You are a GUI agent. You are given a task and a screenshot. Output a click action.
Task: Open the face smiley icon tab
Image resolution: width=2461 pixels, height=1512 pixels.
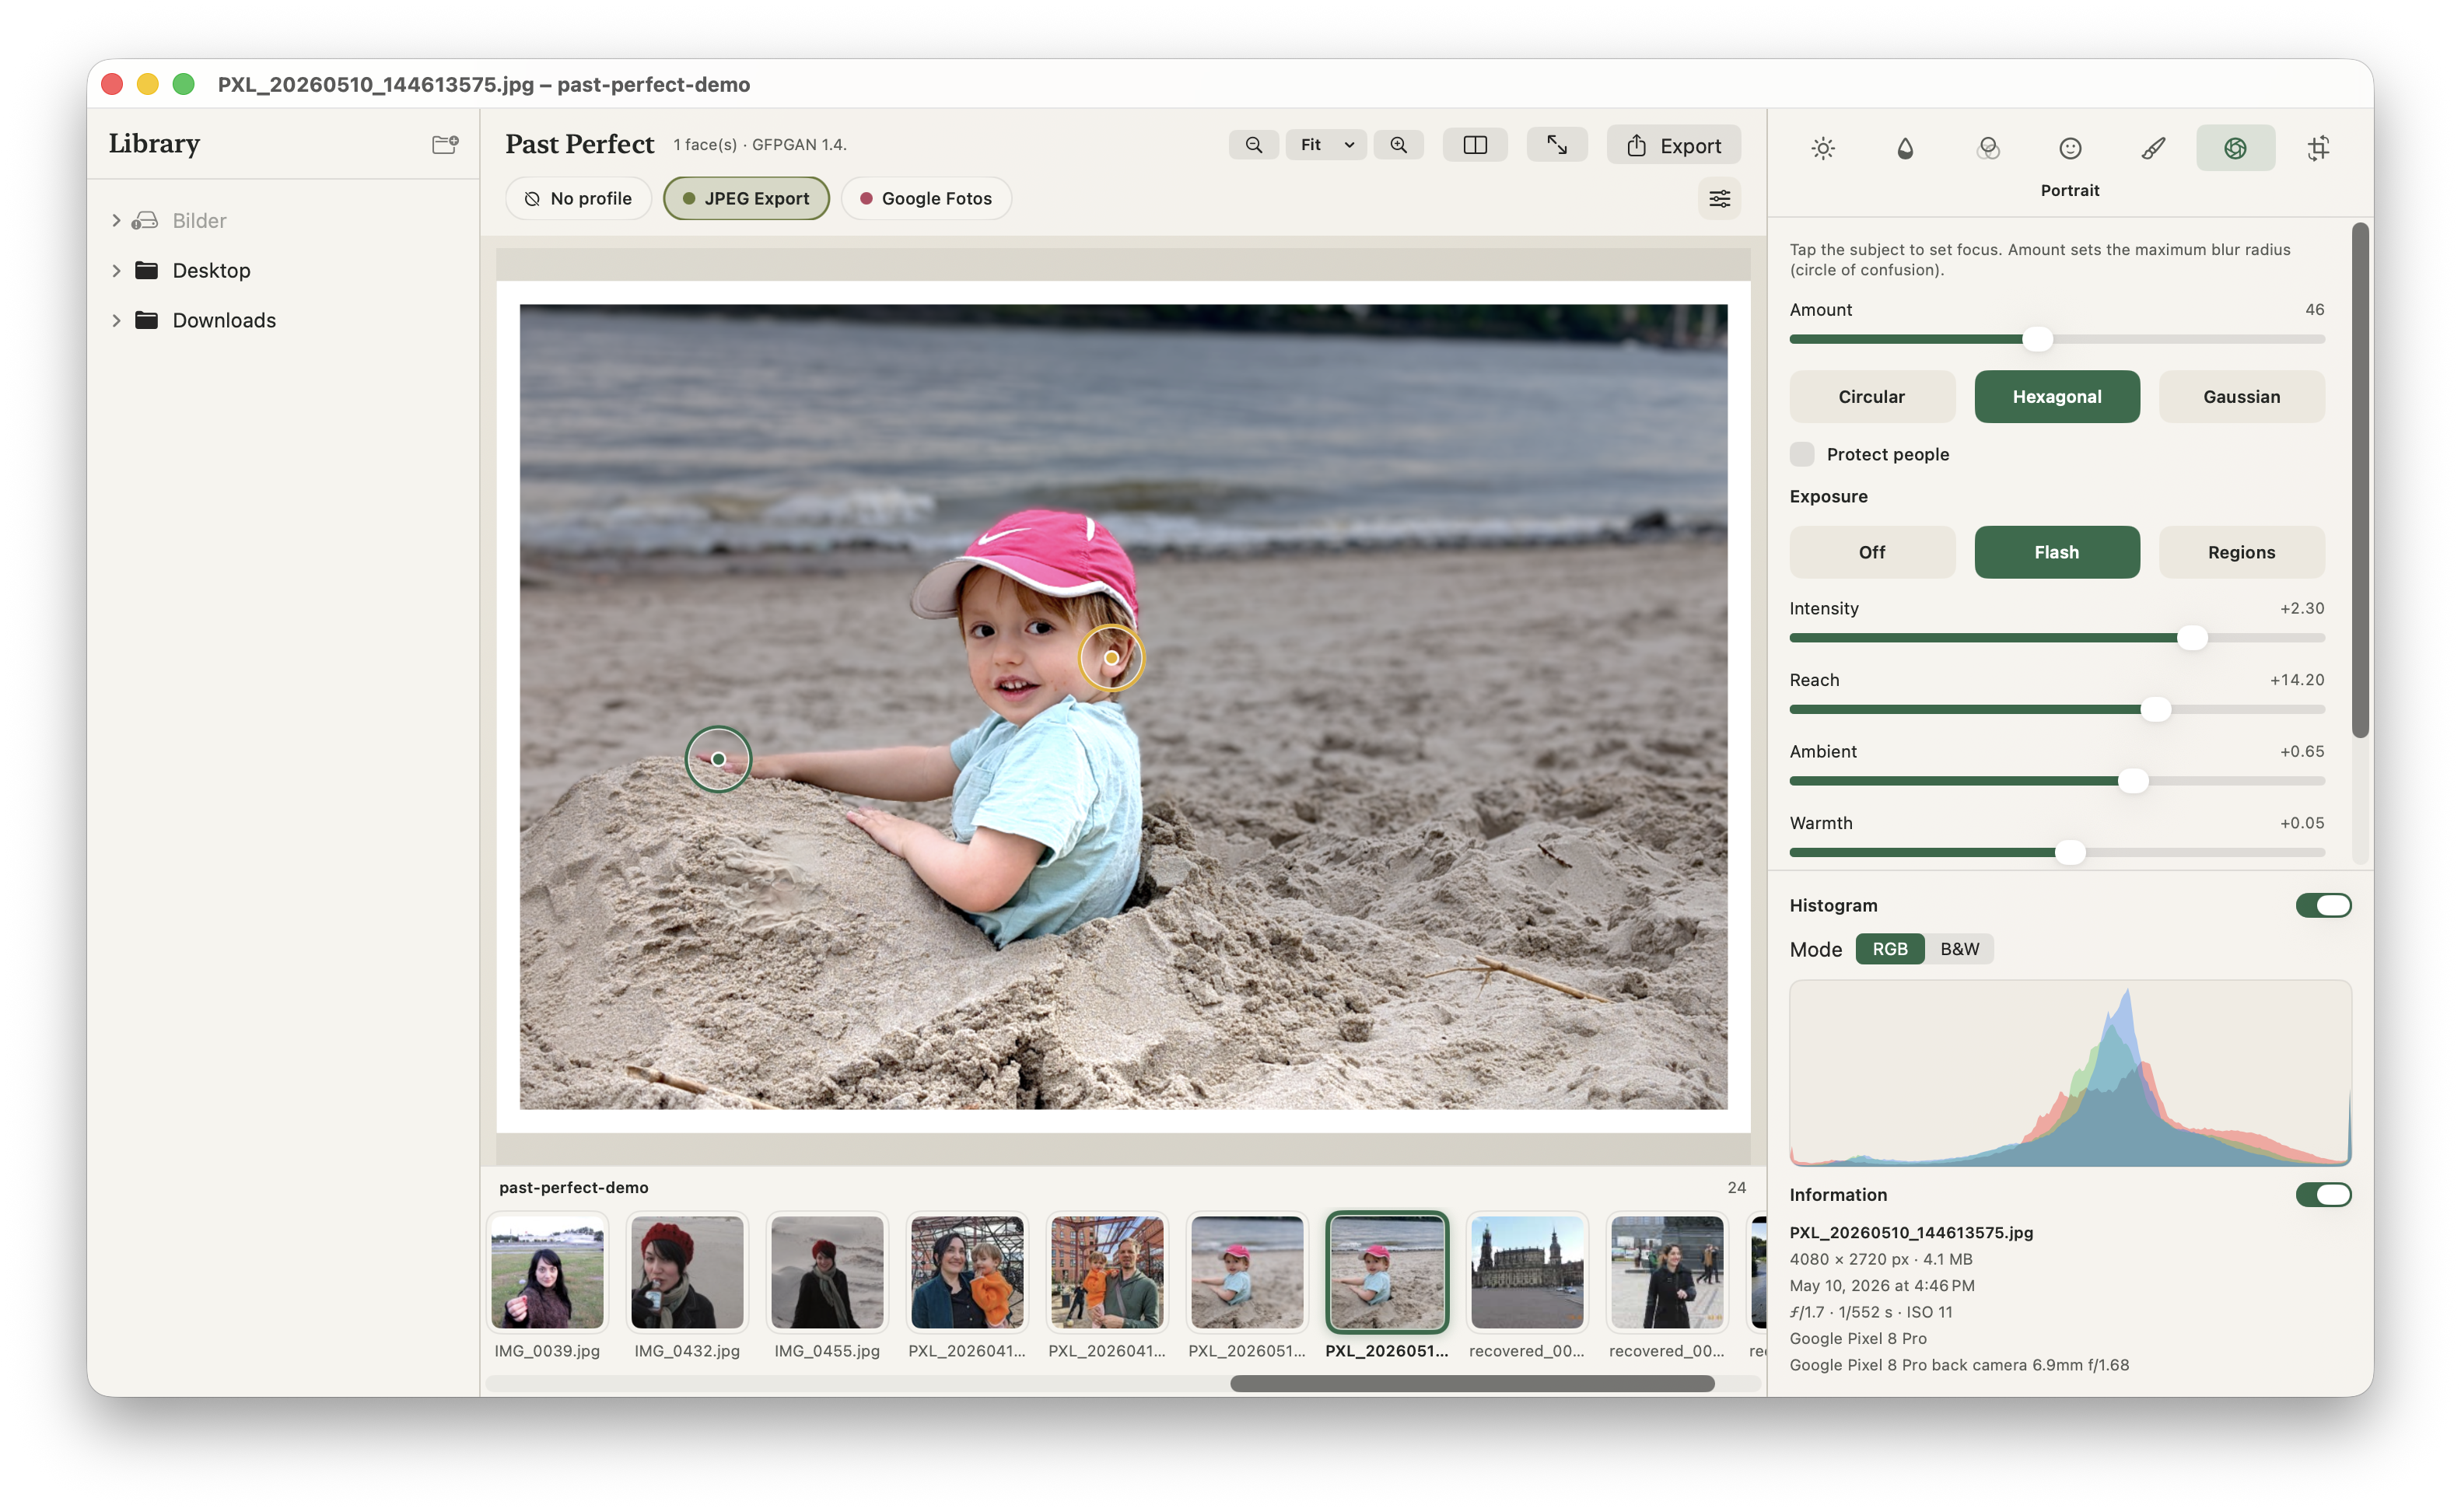(x=2070, y=148)
